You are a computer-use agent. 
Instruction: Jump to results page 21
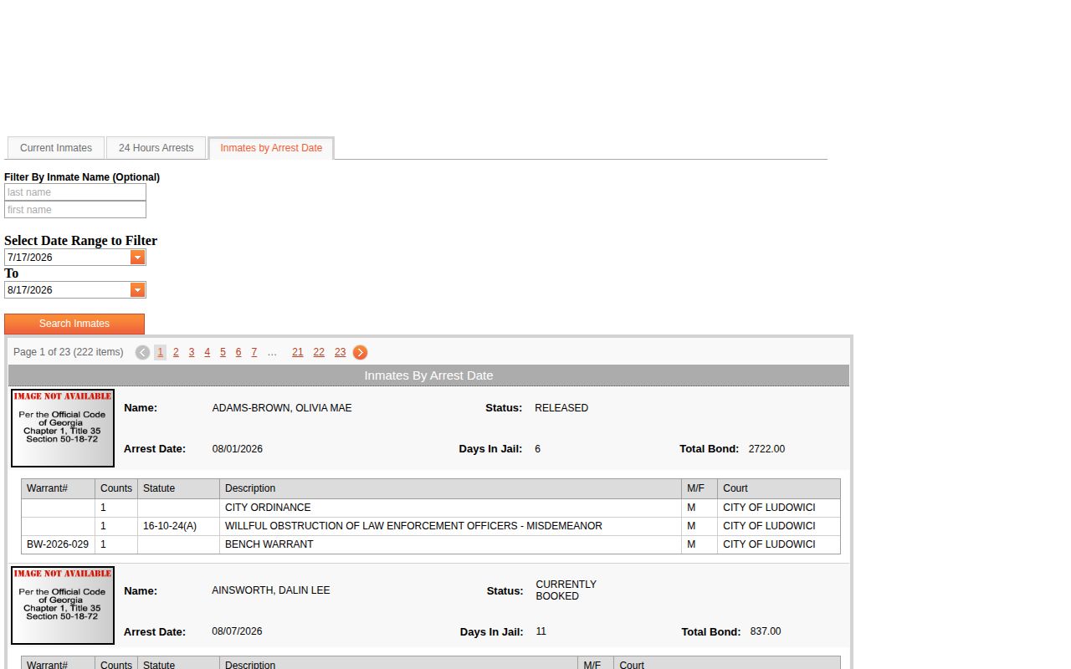coord(298,352)
